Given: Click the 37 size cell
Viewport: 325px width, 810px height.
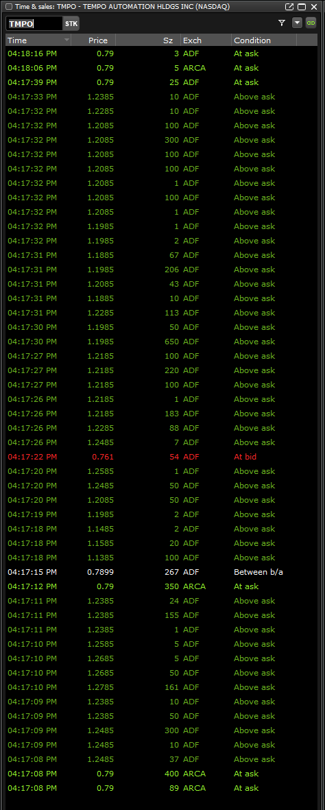Looking at the screenshot, I should [x=173, y=759].
